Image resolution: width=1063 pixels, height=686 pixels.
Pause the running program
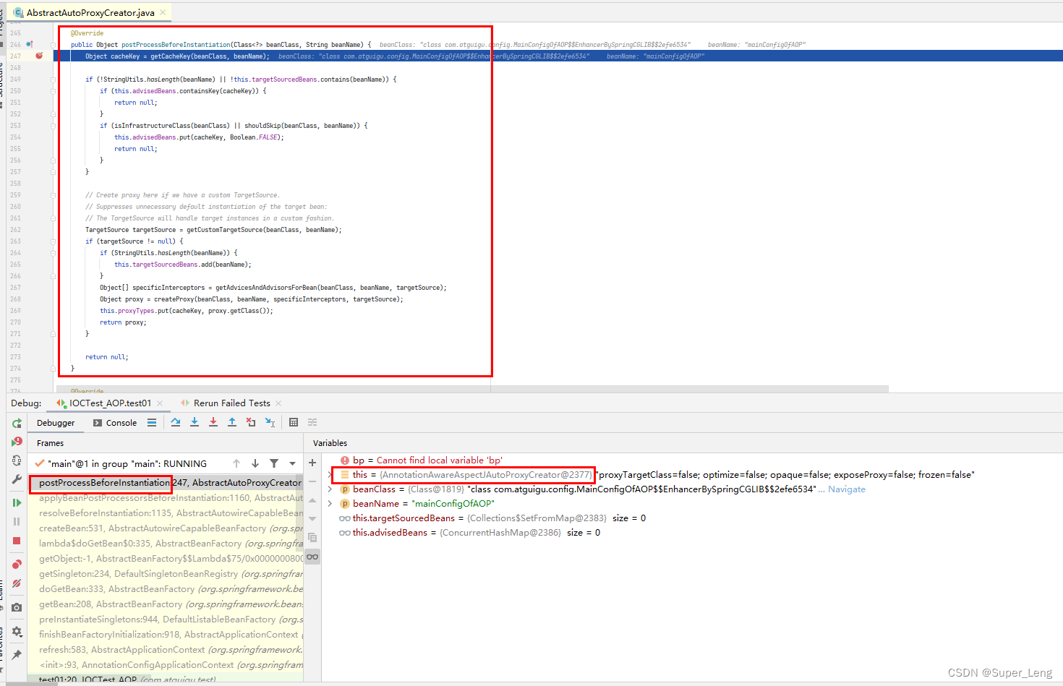pyautogui.click(x=17, y=521)
